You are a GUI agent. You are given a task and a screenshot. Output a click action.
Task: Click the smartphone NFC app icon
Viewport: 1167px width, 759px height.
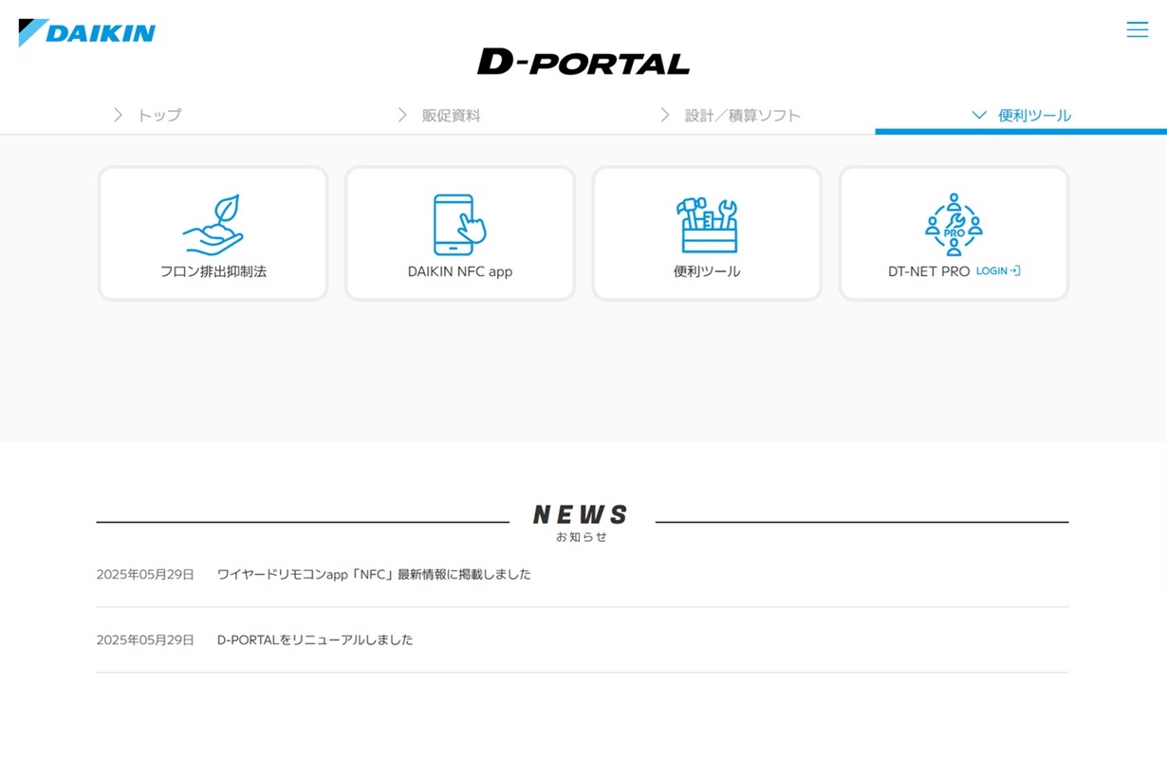pyautogui.click(x=459, y=225)
